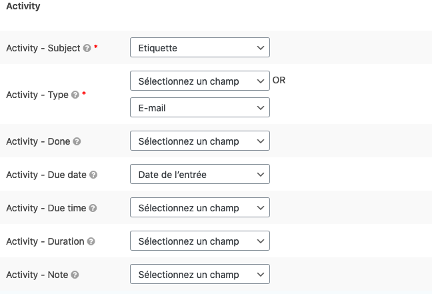Screen dimensions: 432x294
Task: Open the E-mail activity type dropdown
Action: point(200,107)
